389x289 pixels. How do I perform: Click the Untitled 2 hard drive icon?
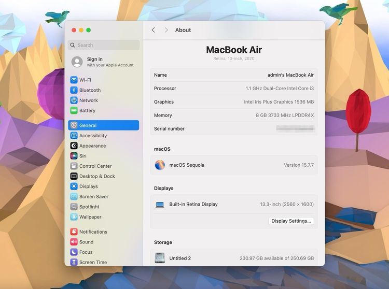160,258
